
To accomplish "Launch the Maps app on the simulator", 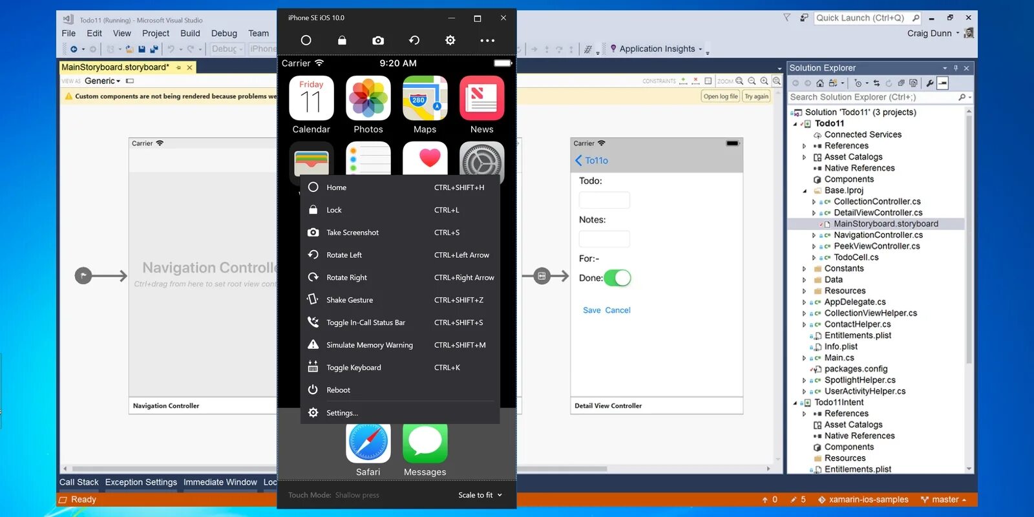I will [x=425, y=98].
